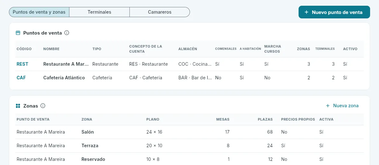Screen dimensions: 379x165
Task: Click the PUNTO DE VENTA header in Zonas
Action: coord(33,119)
